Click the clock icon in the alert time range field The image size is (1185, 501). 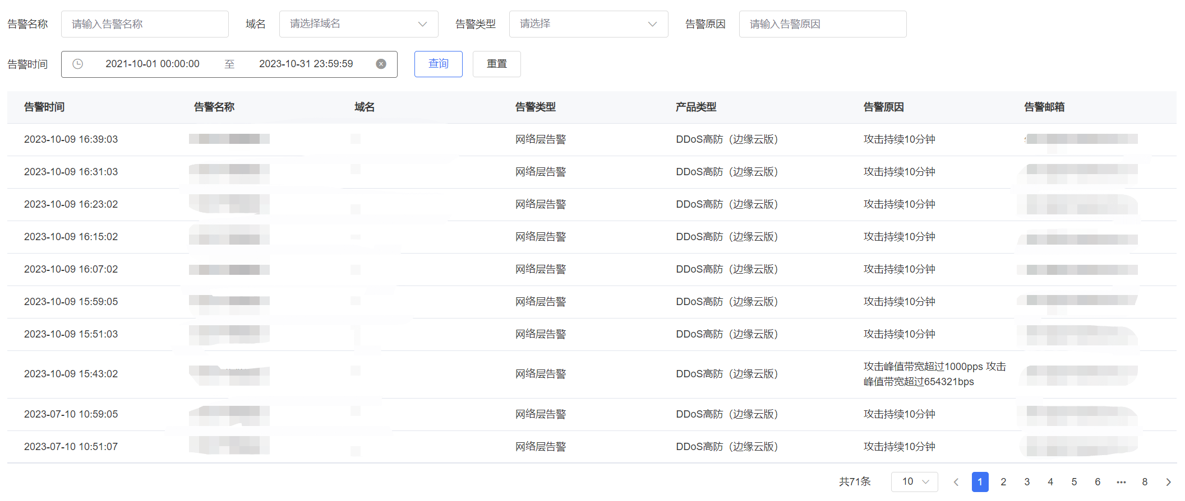click(78, 64)
